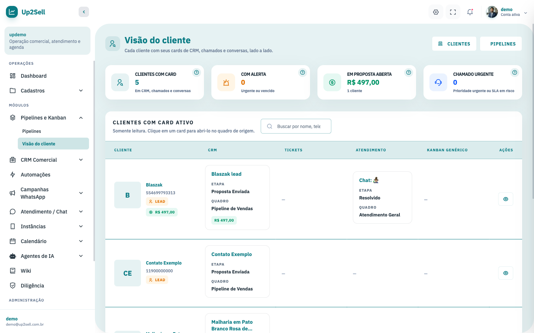Image resolution: width=534 pixels, height=333 pixels.
Task: Click help icon on Chamado urgente card
Action: point(515,73)
